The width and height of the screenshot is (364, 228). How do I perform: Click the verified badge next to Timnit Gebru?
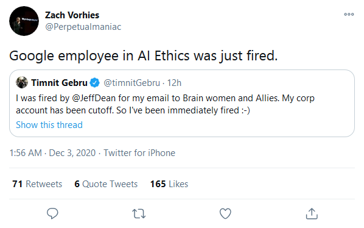(x=95, y=83)
